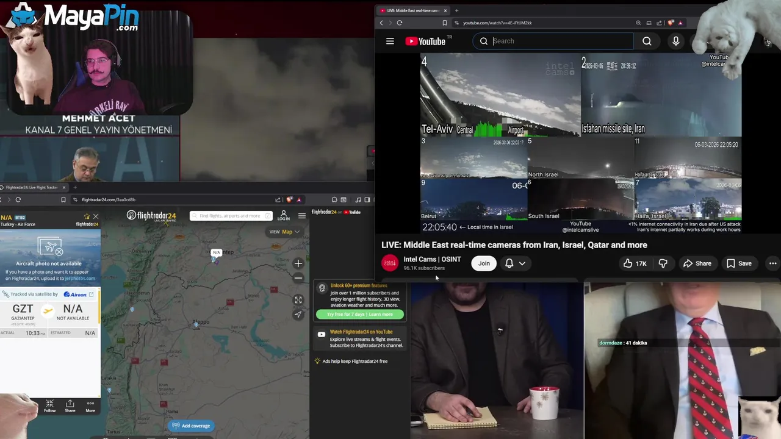
Task: Toggle the channel notification bell
Action: click(509, 263)
